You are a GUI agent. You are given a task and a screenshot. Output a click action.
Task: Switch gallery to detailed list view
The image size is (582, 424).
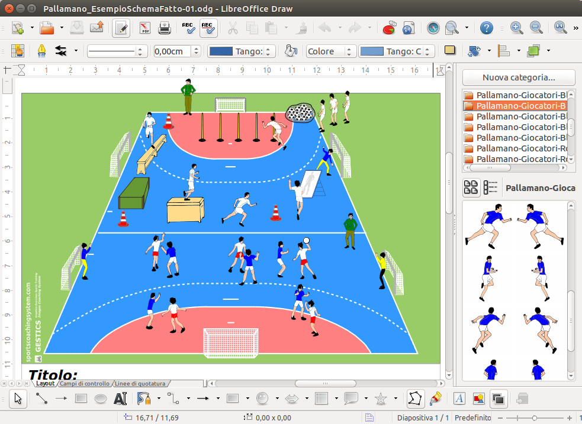[490, 187]
